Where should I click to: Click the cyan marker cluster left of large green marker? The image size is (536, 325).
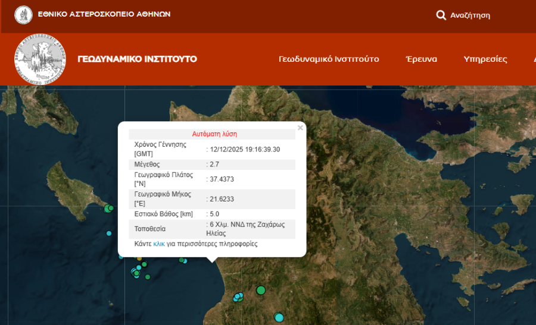click(238, 296)
